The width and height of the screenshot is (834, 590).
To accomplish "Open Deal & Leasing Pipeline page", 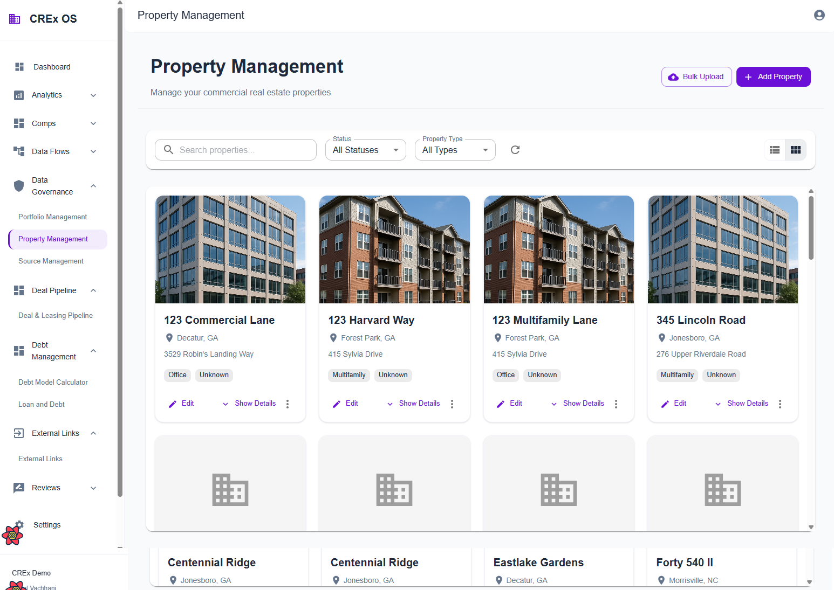I will click(56, 315).
